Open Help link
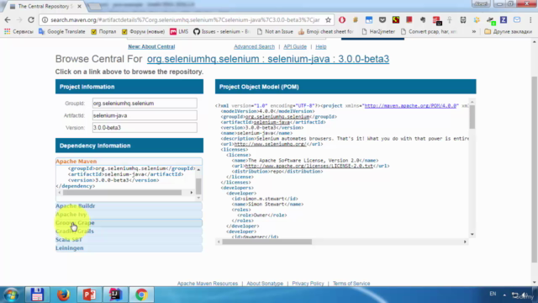538x303 pixels. 321,46
